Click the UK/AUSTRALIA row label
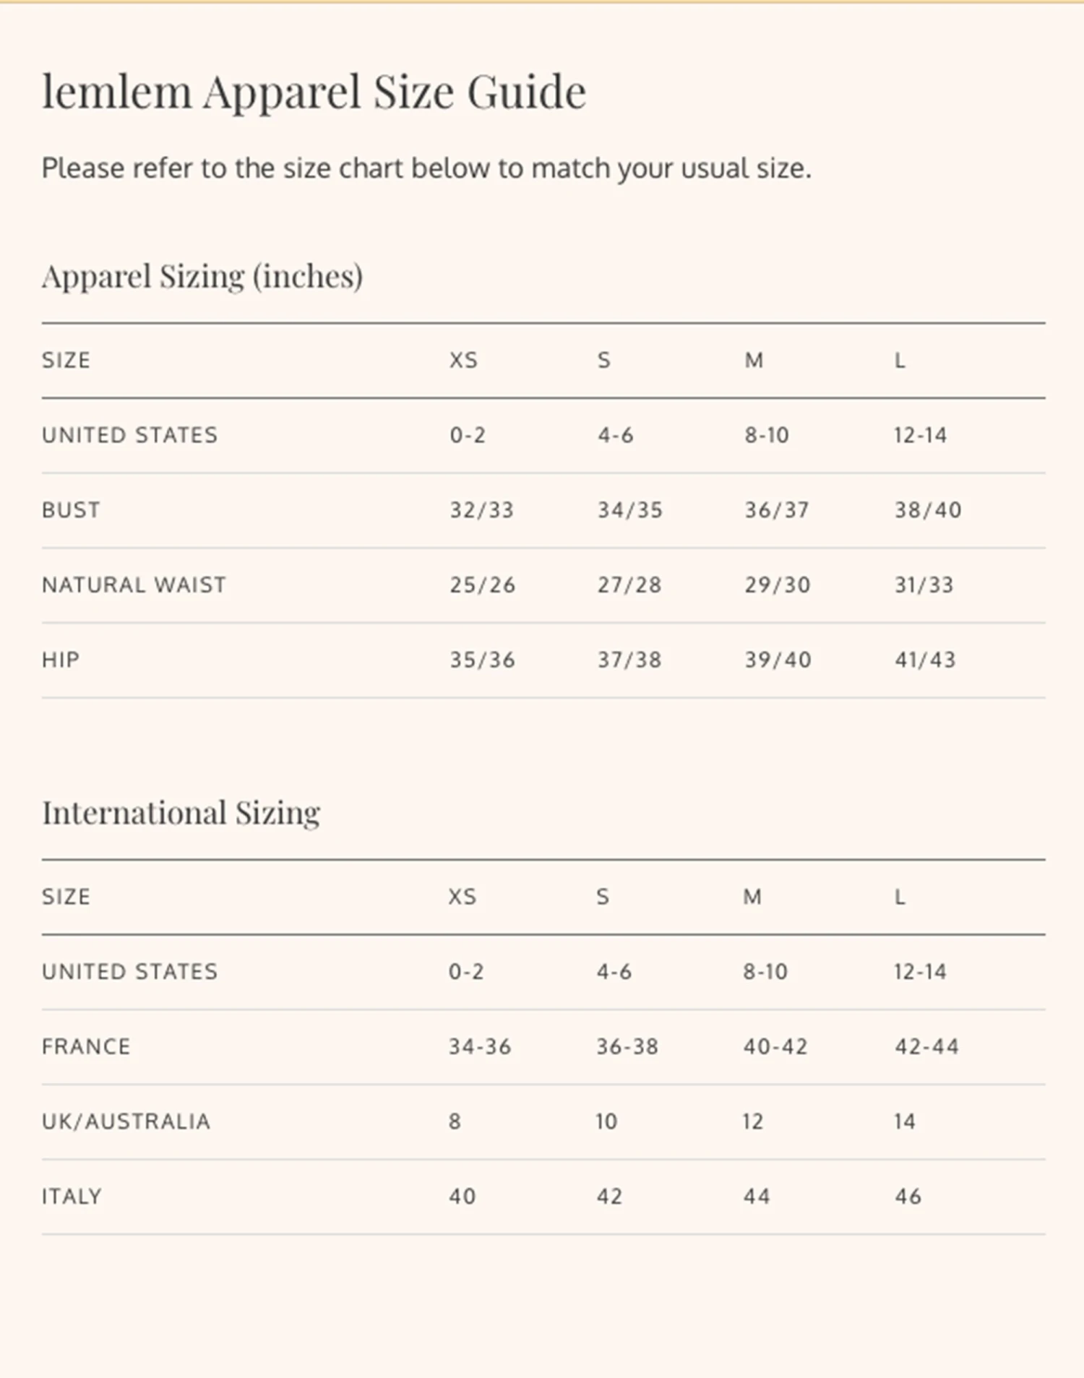This screenshot has width=1084, height=1378. click(126, 1121)
